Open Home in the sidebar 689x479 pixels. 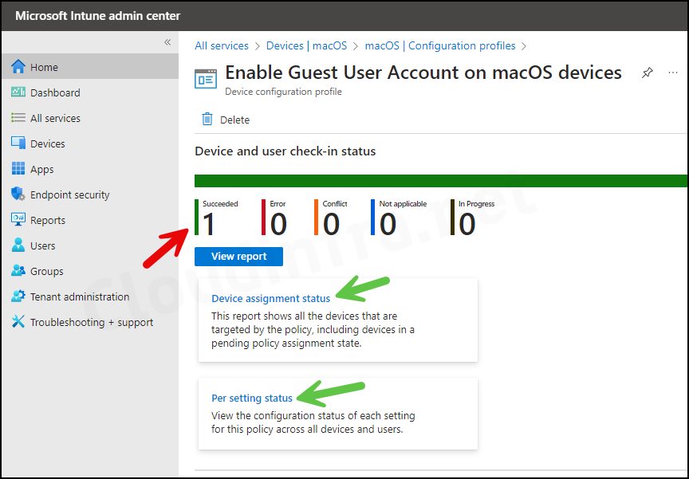tap(90, 67)
